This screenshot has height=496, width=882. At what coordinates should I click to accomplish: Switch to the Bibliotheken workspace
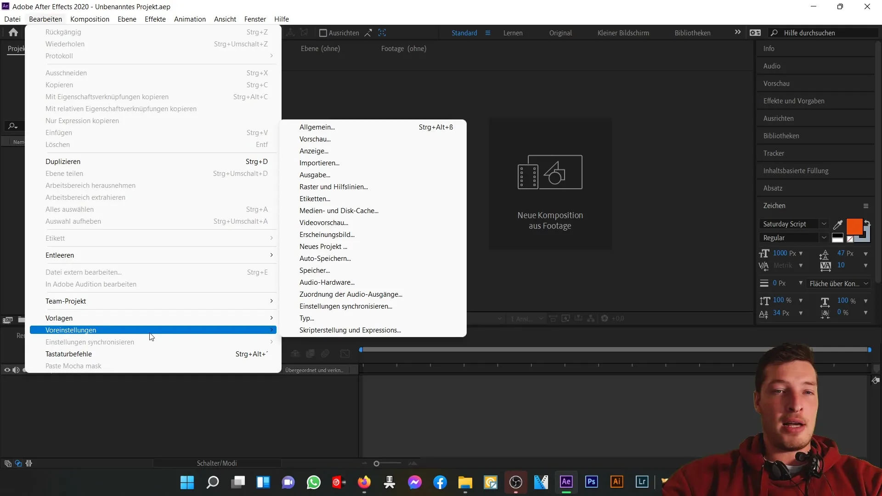tap(692, 33)
